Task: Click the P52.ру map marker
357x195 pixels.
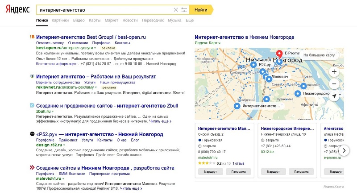Action: click(x=253, y=65)
